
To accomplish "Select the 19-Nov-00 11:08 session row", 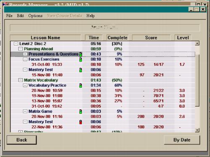I will click(x=102, y=96).
